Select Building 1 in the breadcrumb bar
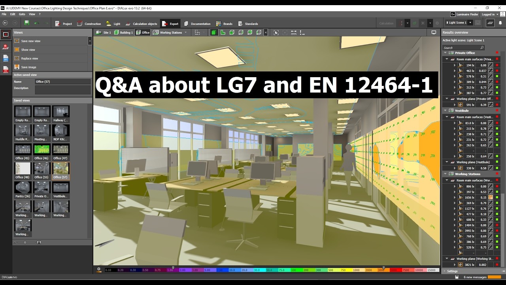Screen dimensions: 506x285 coord(123,32)
